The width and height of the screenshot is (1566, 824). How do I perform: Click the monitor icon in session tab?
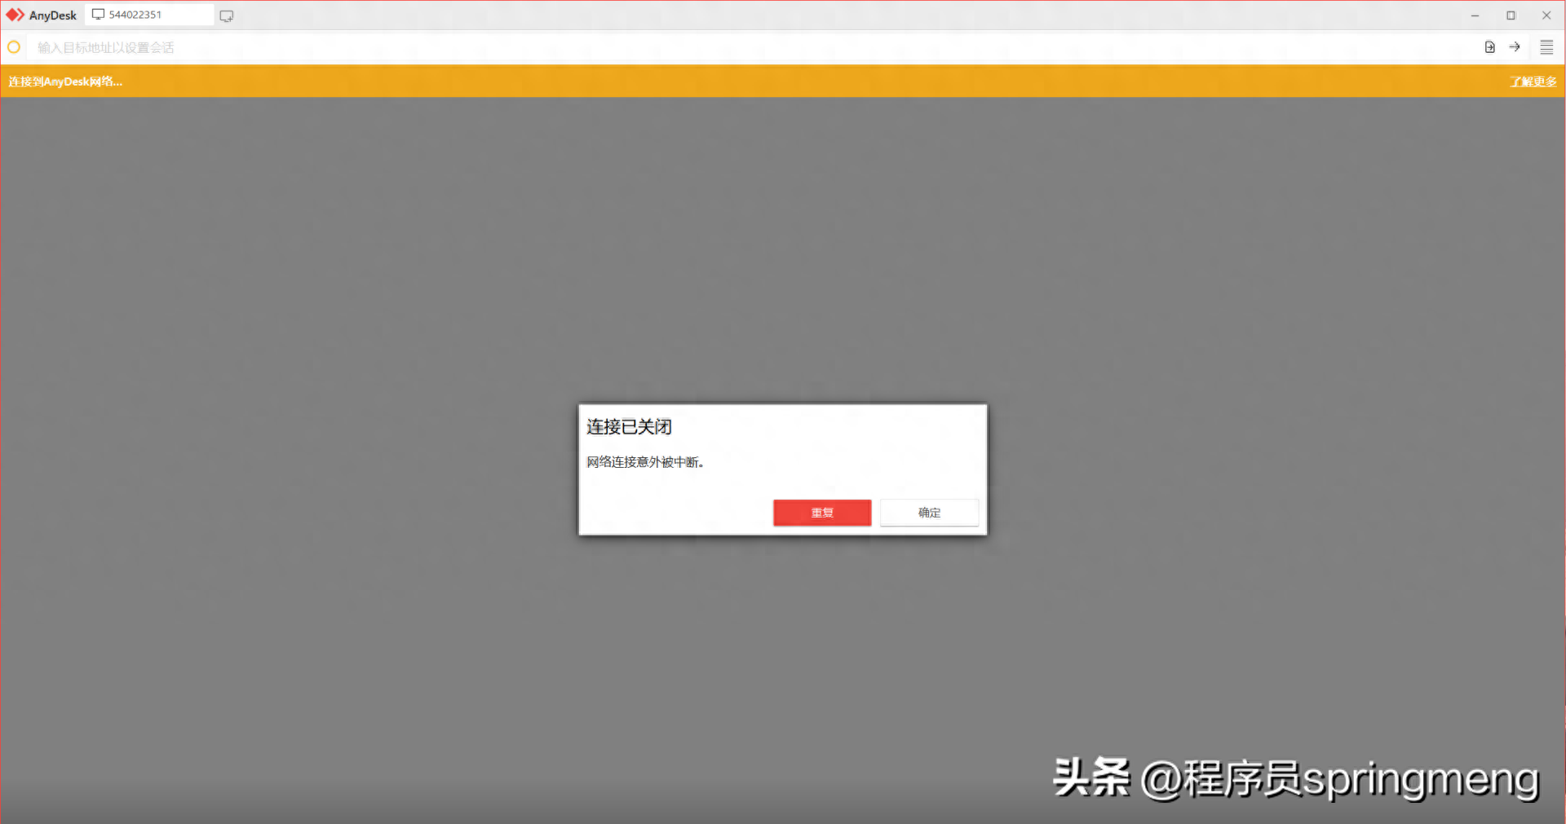[99, 15]
